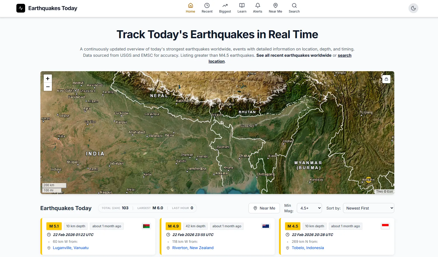The image size is (438, 257).
Task: Open the Recent earthquakes page
Action: 207,8
